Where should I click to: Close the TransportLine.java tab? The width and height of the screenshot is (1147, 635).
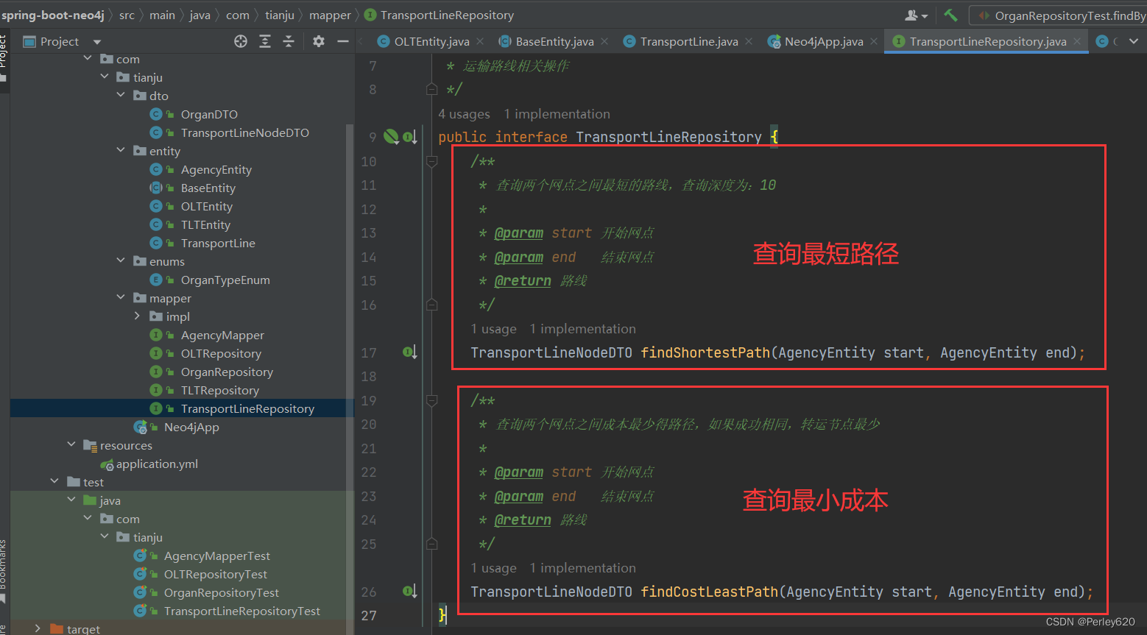(749, 41)
